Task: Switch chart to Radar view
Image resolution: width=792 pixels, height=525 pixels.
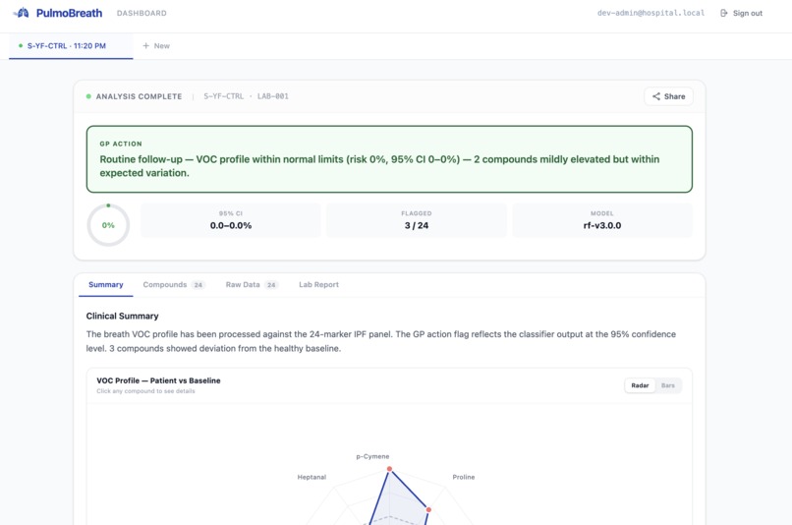Action: click(640, 385)
